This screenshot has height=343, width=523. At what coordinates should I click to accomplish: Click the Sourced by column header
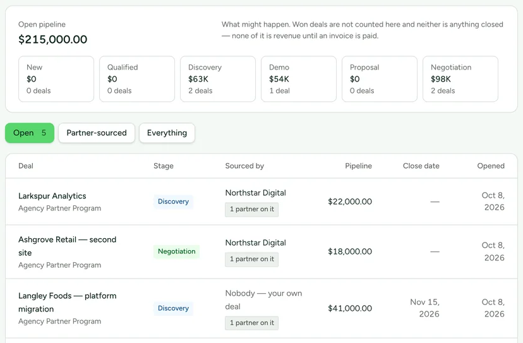[244, 166]
